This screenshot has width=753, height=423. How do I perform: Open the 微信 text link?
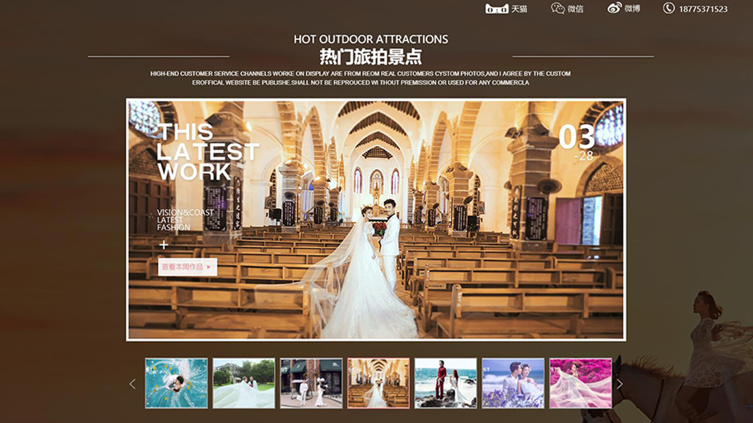tap(576, 9)
